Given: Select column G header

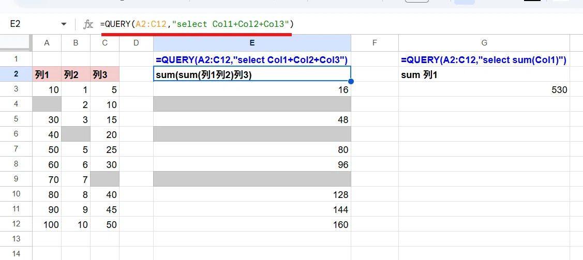Looking at the screenshot, I should tap(484, 43).
